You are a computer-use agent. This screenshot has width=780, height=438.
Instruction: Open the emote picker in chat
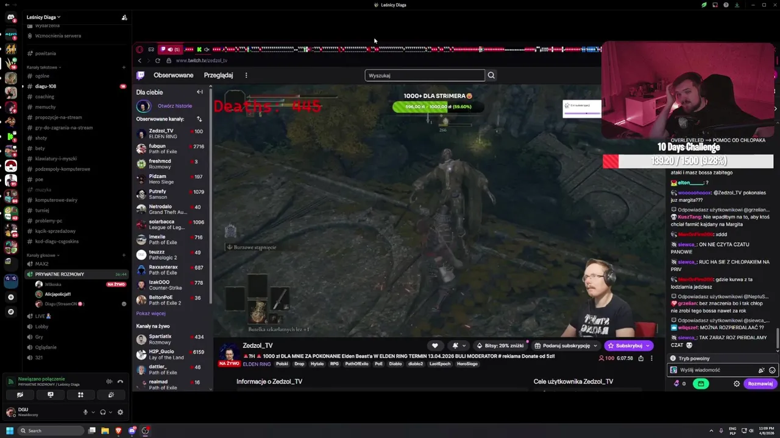(x=772, y=370)
